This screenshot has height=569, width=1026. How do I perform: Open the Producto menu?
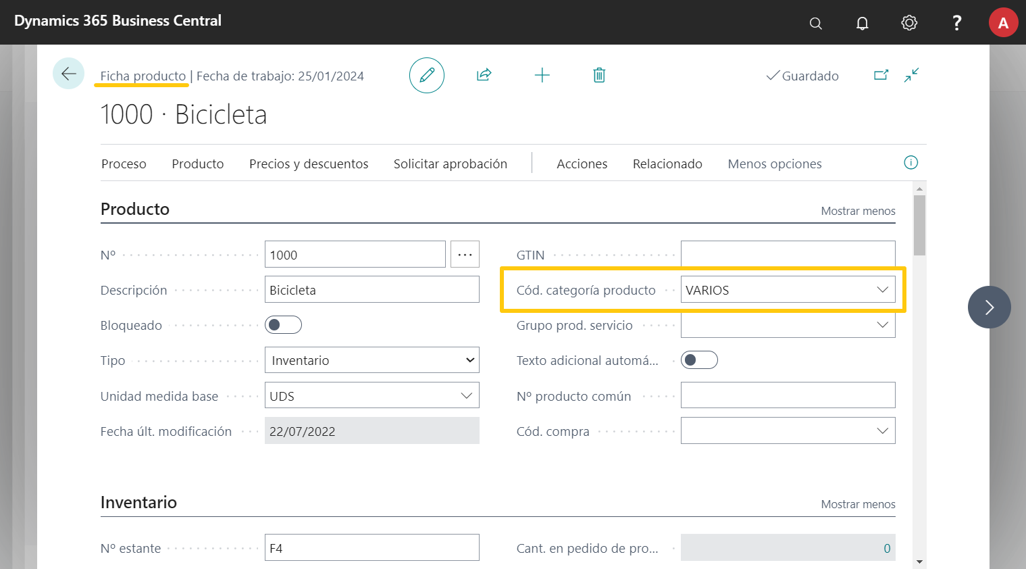(198, 164)
